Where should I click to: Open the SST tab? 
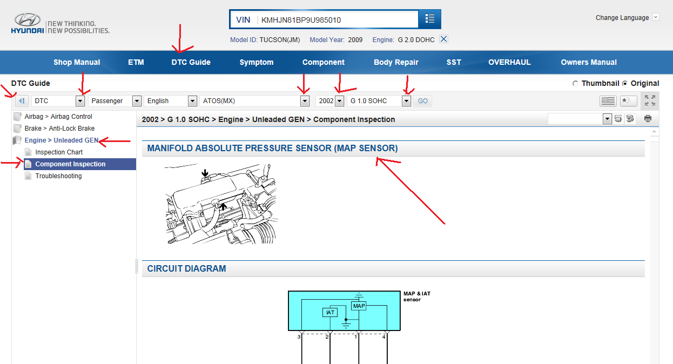pos(454,62)
